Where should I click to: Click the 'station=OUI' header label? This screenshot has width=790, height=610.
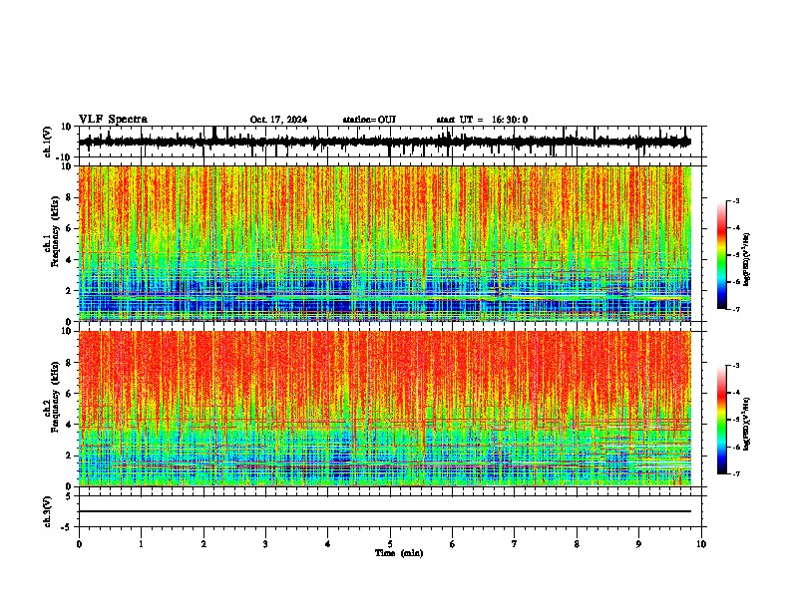[x=369, y=120]
